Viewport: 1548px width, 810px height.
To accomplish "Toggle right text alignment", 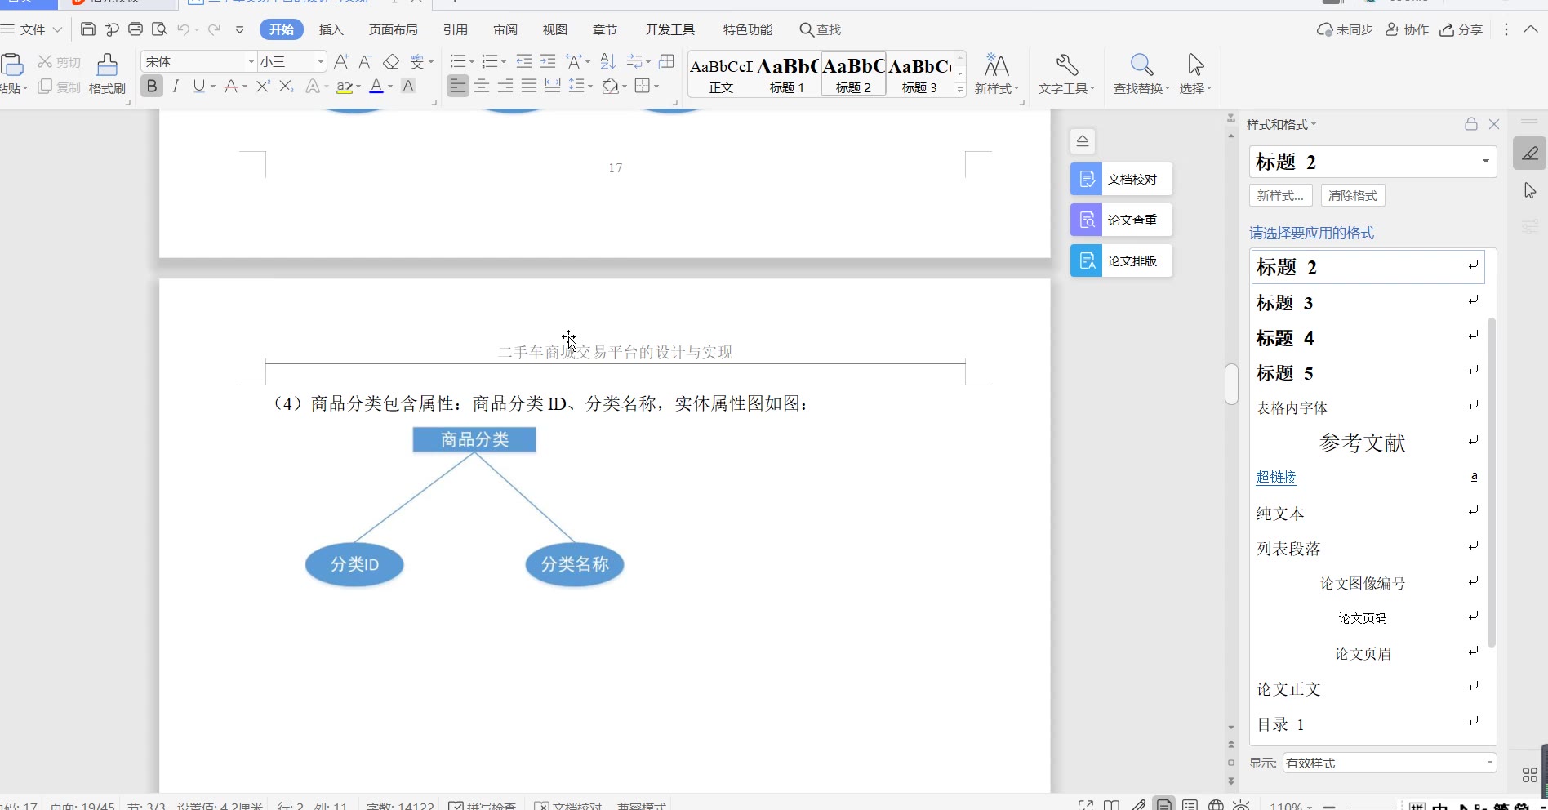I will click(x=505, y=86).
